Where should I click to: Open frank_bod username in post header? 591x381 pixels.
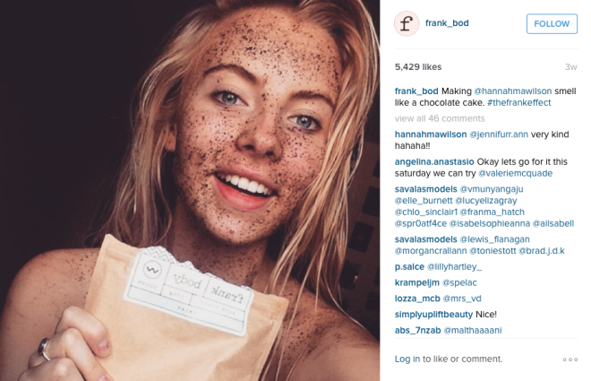click(x=447, y=23)
